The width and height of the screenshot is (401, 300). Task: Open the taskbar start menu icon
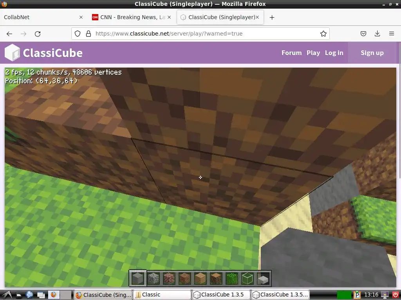tap(7, 295)
